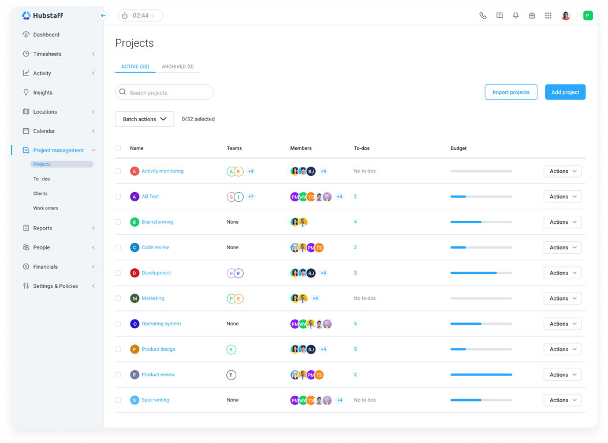
Task: Click the Reports document icon
Action: pos(26,228)
